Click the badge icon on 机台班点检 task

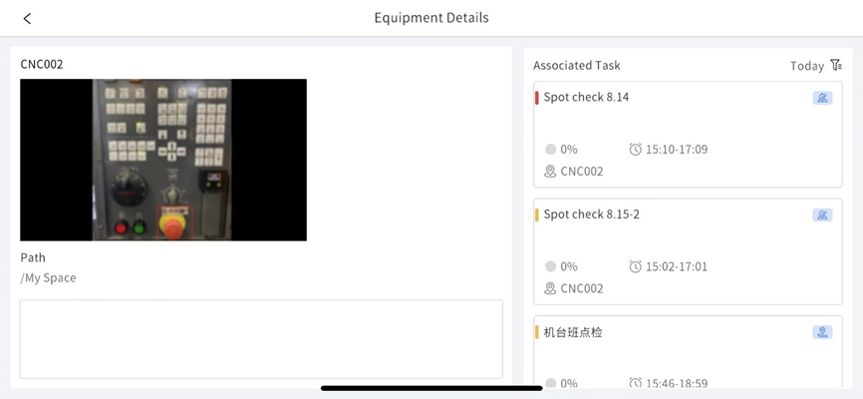coord(822,332)
